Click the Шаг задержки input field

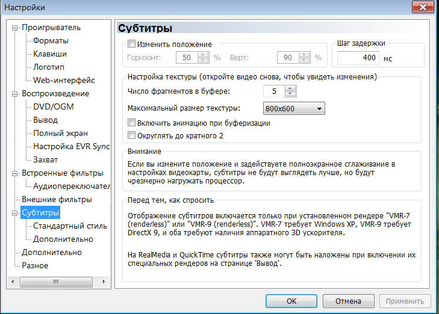tap(358, 58)
